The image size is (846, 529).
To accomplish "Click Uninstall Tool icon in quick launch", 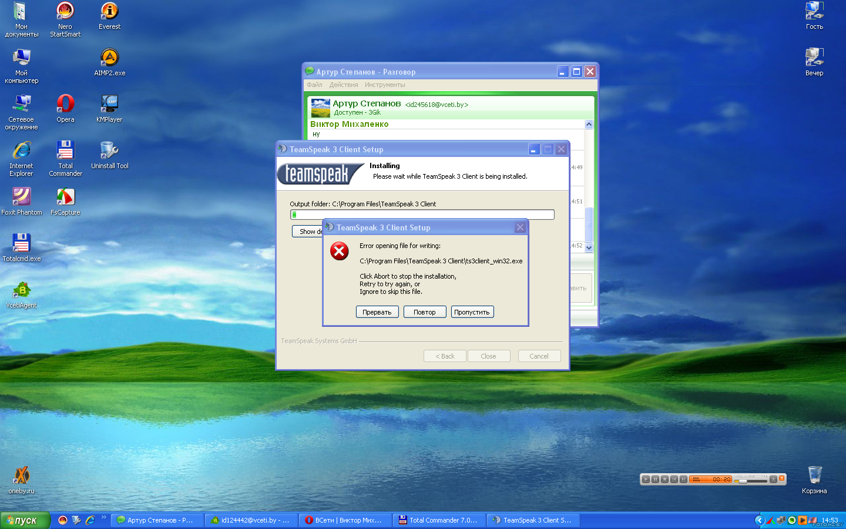I will [76, 520].
